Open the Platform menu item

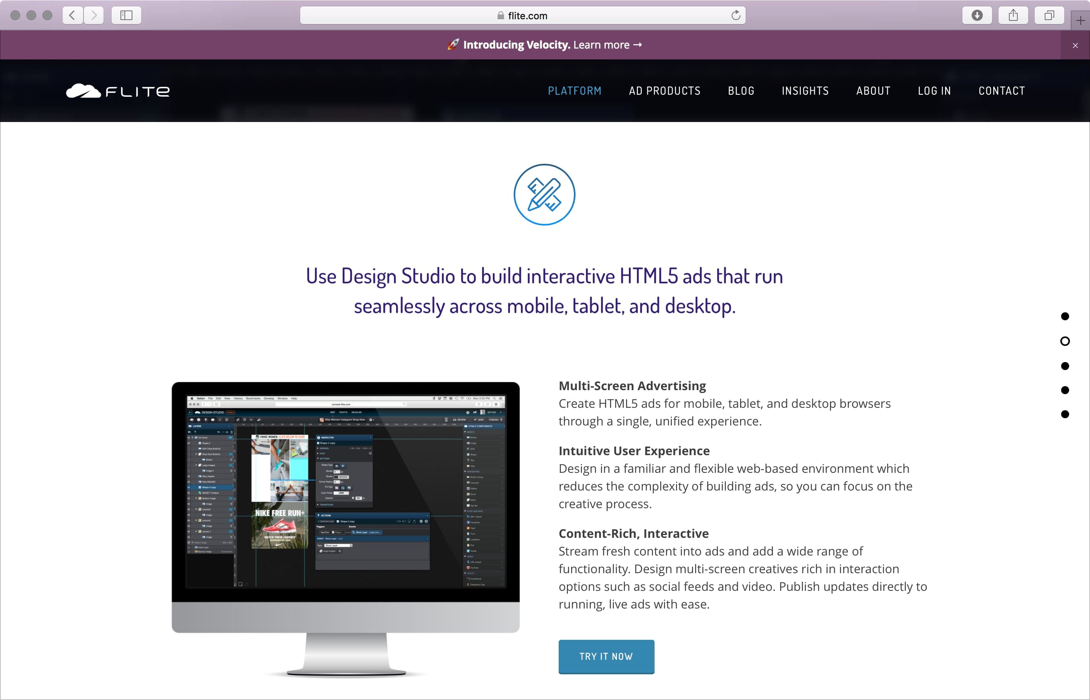(575, 91)
